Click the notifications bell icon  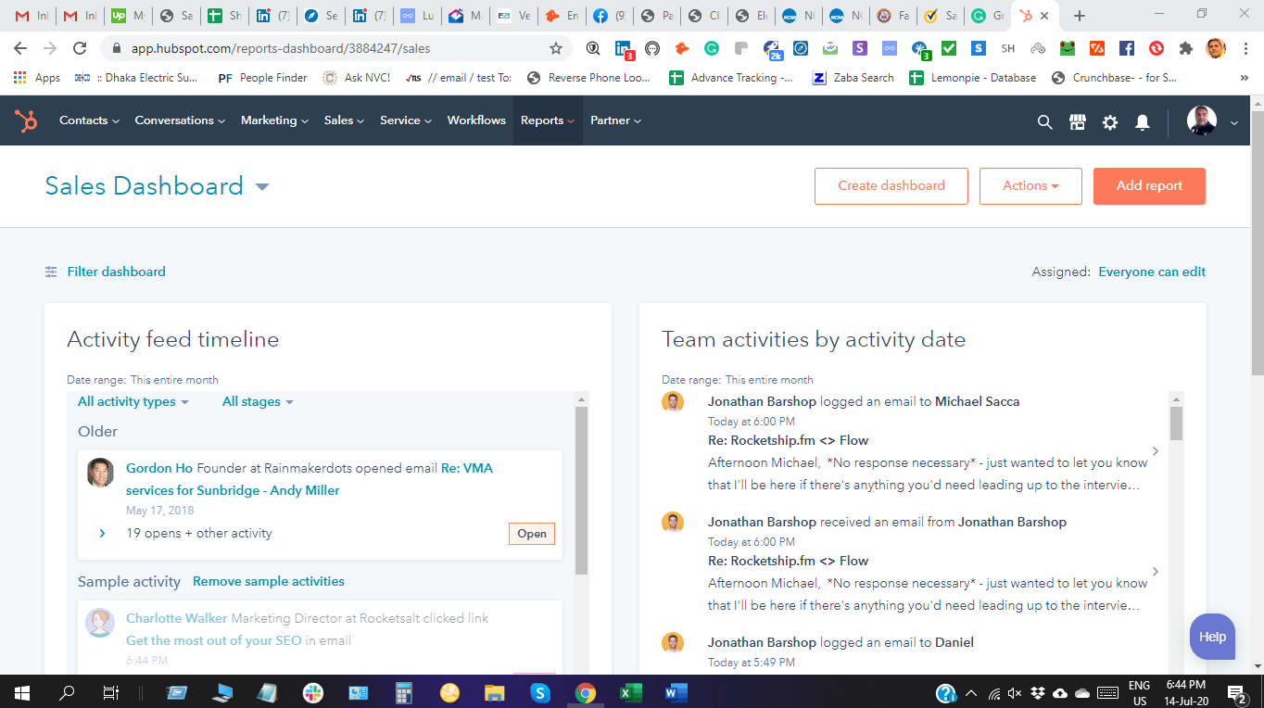1143,121
